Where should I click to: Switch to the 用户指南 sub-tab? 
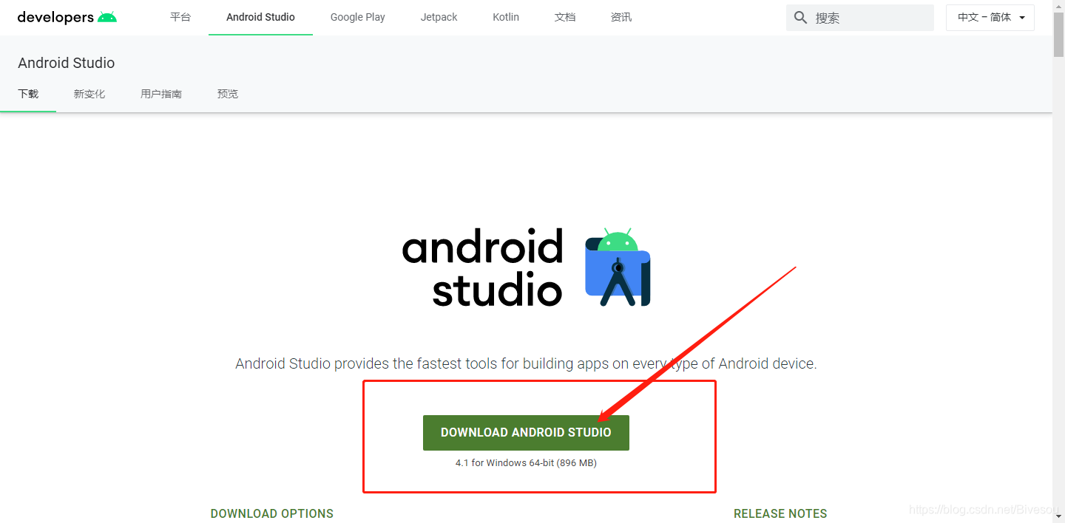[x=161, y=94]
